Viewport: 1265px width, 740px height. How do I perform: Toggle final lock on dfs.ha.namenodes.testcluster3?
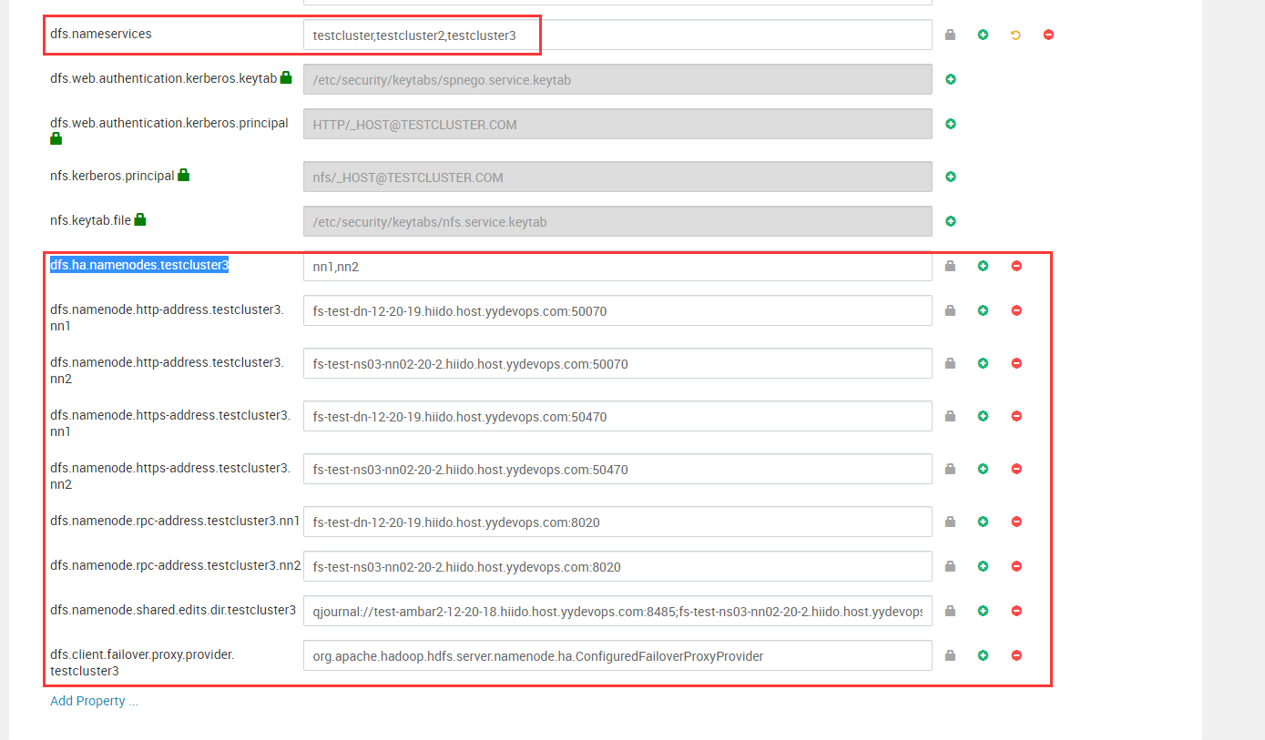click(950, 266)
